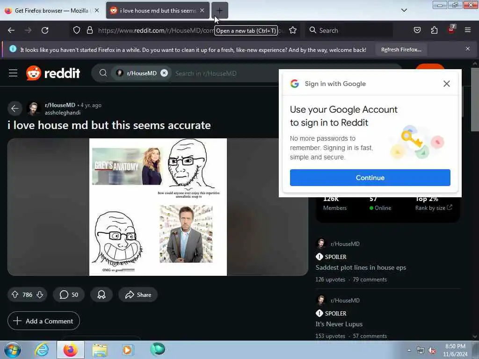The width and height of the screenshot is (479, 359).
Task: Click r/HouseMD above It's Never Lupus
Action: tap(345, 301)
